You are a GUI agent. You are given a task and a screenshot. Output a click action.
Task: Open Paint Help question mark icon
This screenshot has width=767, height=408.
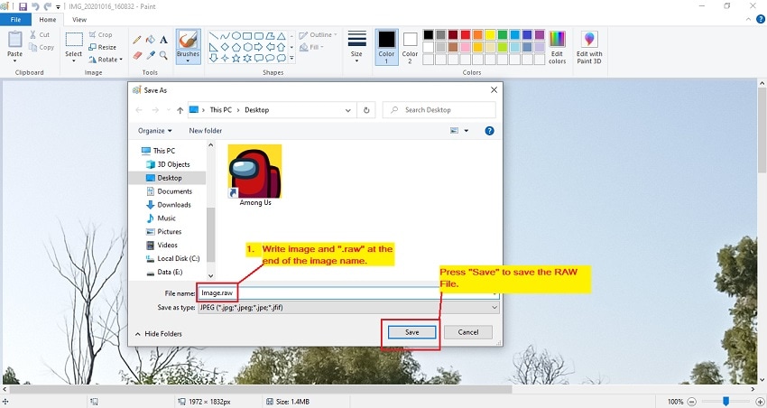click(761, 20)
